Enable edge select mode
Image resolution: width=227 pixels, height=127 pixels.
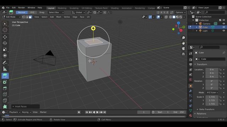pyautogui.click(x=27, y=17)
